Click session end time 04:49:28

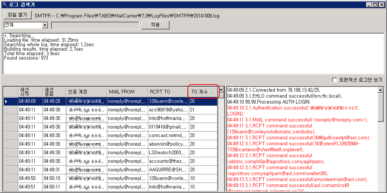[54, 101]
